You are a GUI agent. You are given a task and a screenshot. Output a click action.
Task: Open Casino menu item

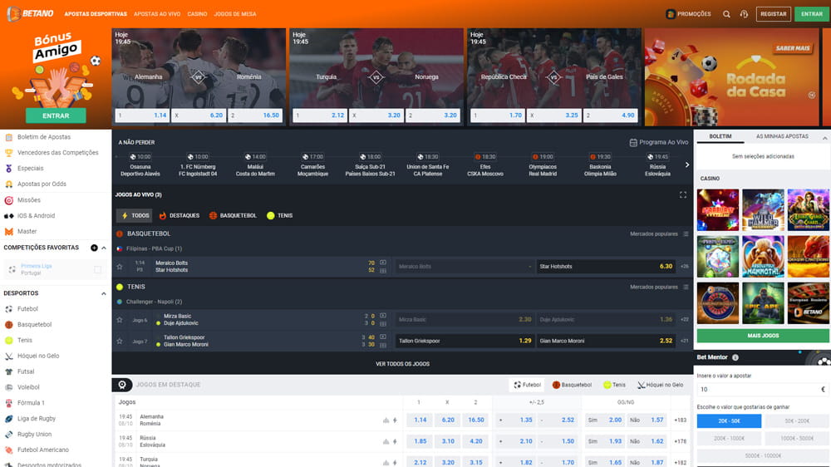[197, 14]
